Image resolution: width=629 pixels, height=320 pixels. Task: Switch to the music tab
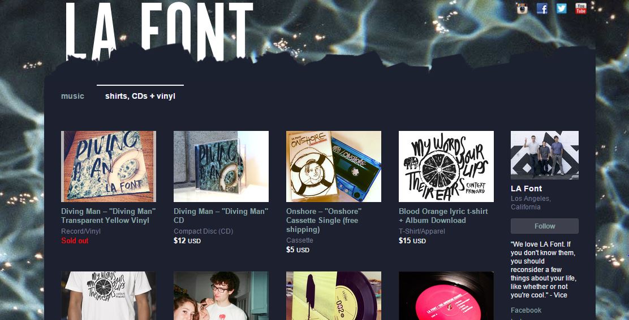(x=72, y=96)
